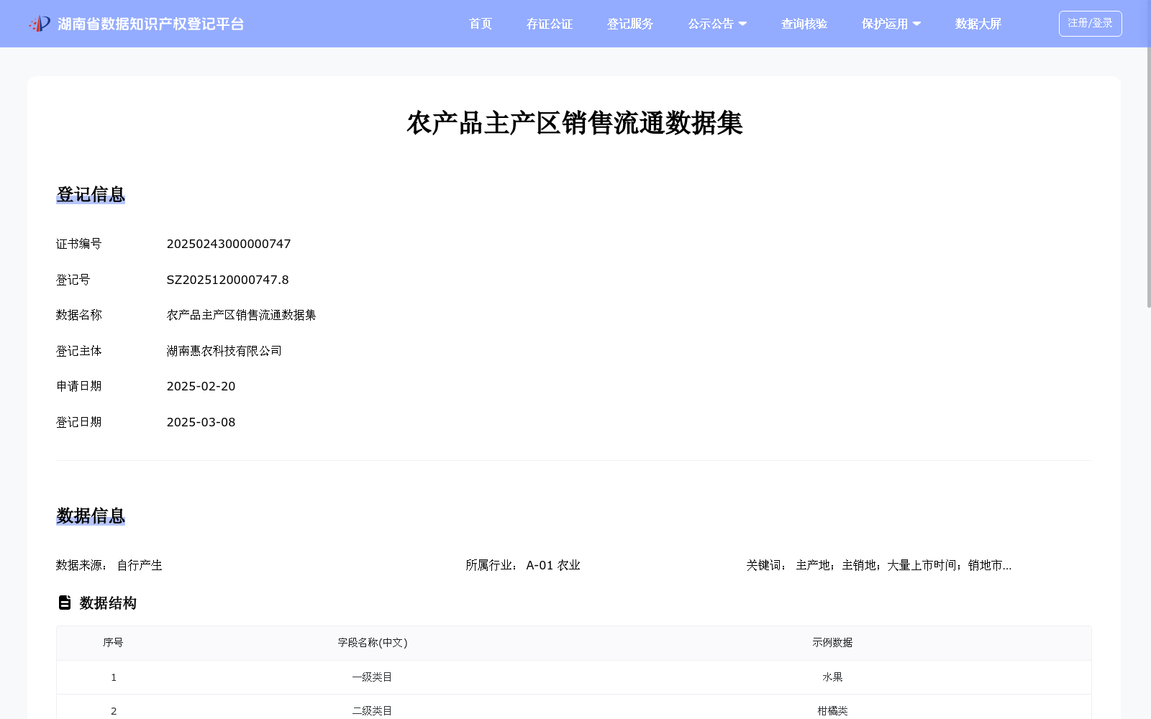Expand the 公示公告 dropdown
Image resolution: width=1151 pixels, height=719 pixels.
tap(717, 24)
